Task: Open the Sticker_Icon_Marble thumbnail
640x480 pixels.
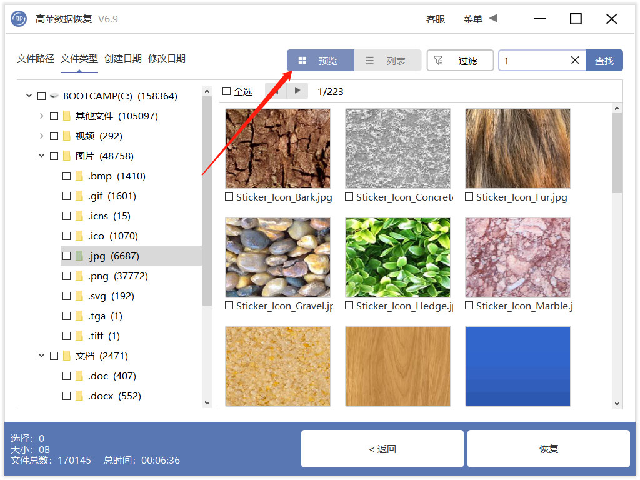Action: [x=518, y=257]
